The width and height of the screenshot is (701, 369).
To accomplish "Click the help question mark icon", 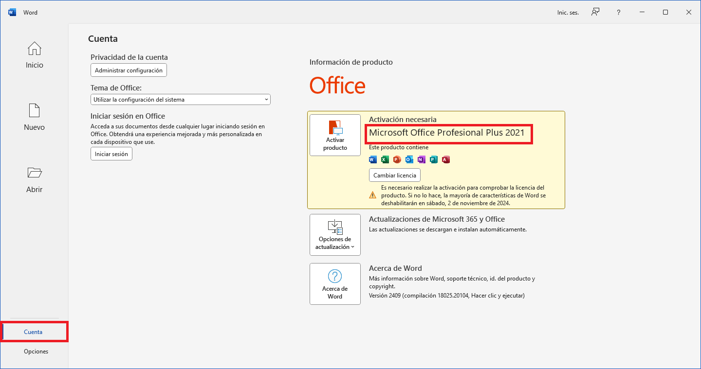I will click(619, 12).
